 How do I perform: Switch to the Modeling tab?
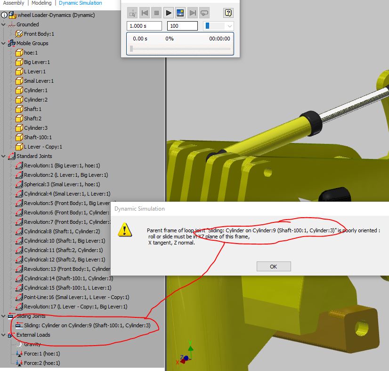[41, 3]
